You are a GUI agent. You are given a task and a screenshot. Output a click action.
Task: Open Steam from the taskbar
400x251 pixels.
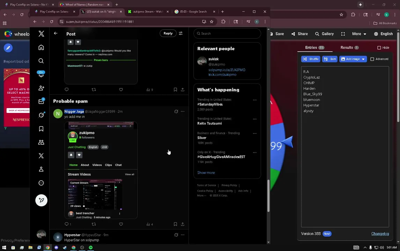click(x=65, y=248)
